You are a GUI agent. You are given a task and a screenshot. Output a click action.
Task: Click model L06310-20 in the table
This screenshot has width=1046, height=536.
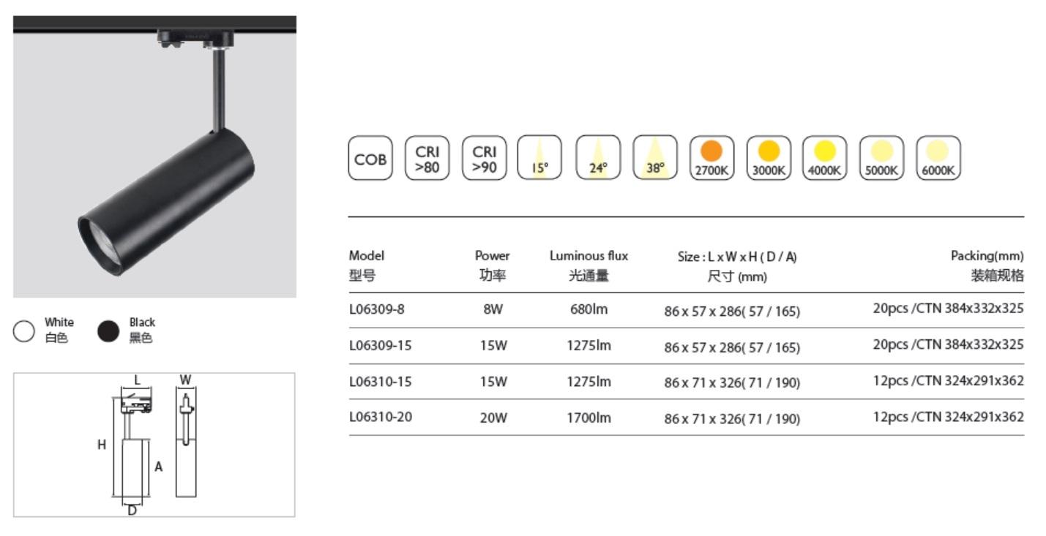tap(380, 417)
